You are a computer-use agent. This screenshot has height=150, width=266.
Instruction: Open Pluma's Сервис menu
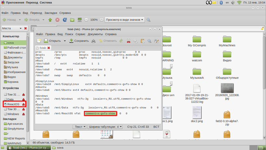tap(80, 34)
